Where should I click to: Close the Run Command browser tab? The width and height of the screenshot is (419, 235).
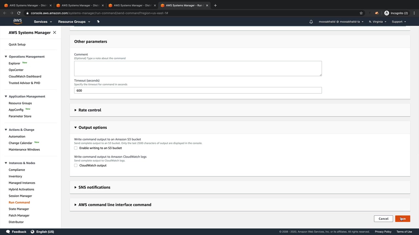click(207, 5)
